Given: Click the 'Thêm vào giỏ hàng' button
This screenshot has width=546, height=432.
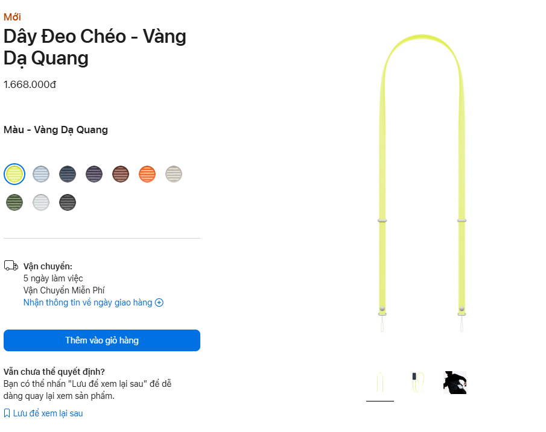Looking at the screenshot, I should click(101, 340).
